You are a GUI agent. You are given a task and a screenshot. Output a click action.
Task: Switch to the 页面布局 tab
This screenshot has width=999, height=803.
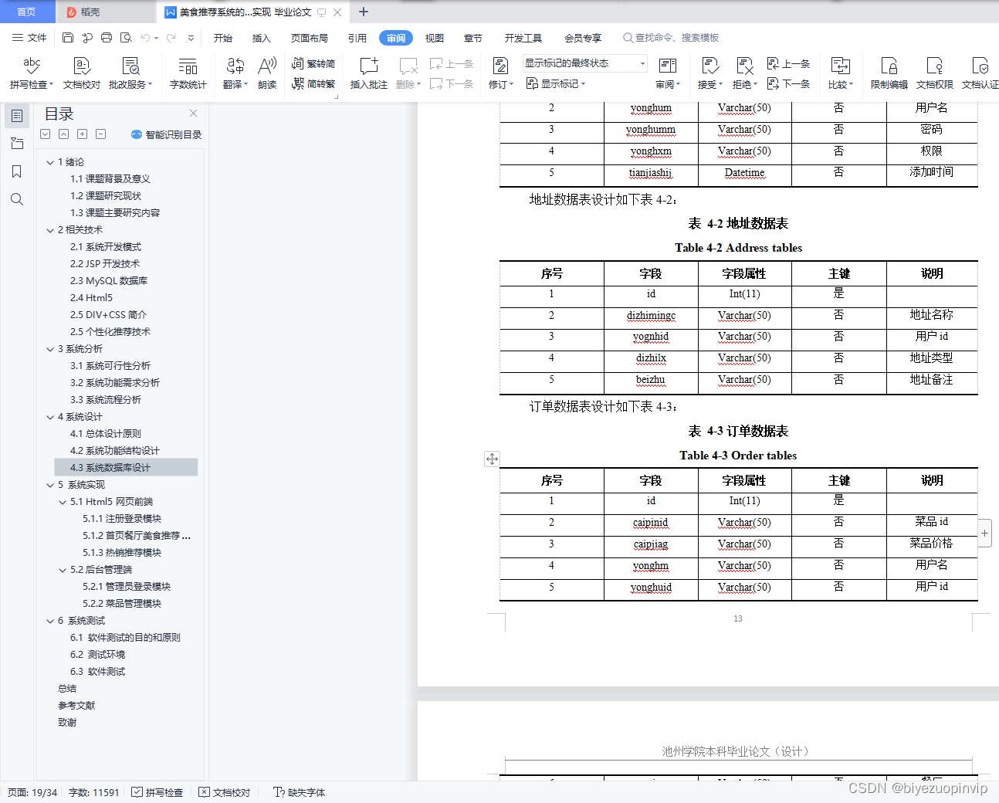(310, 38)
